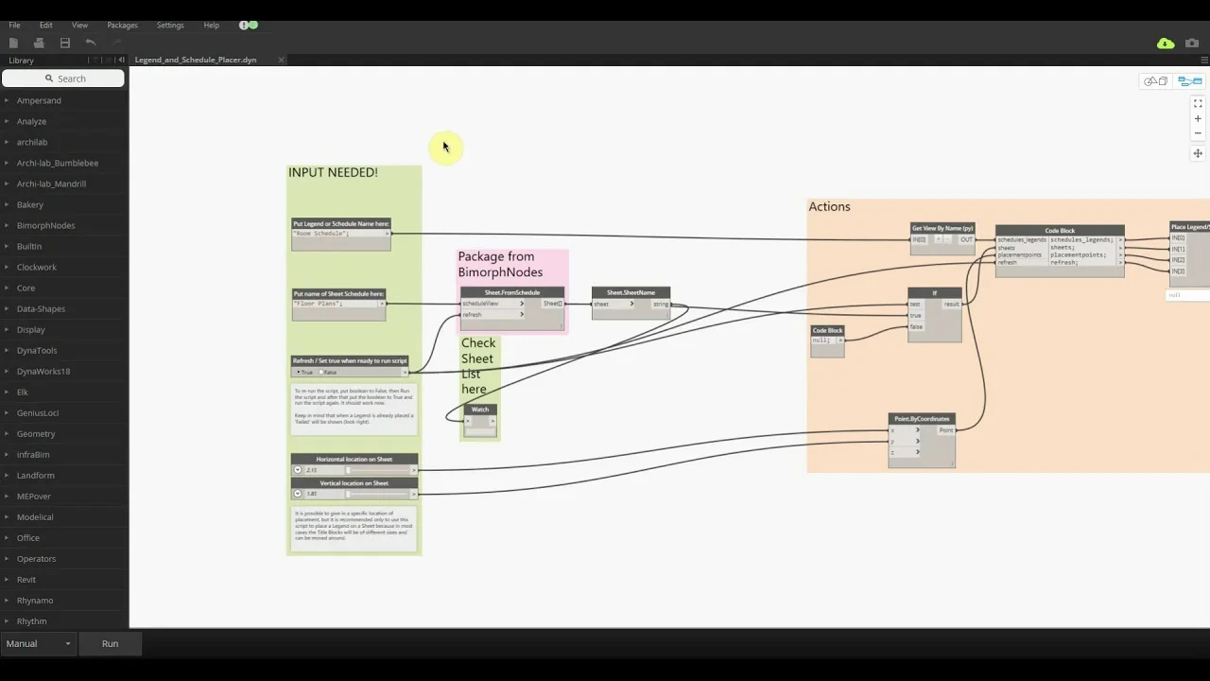1210x681 pixels.
Task: Click the "INPUT NEEDED!" group title
Action: [333, 172]
